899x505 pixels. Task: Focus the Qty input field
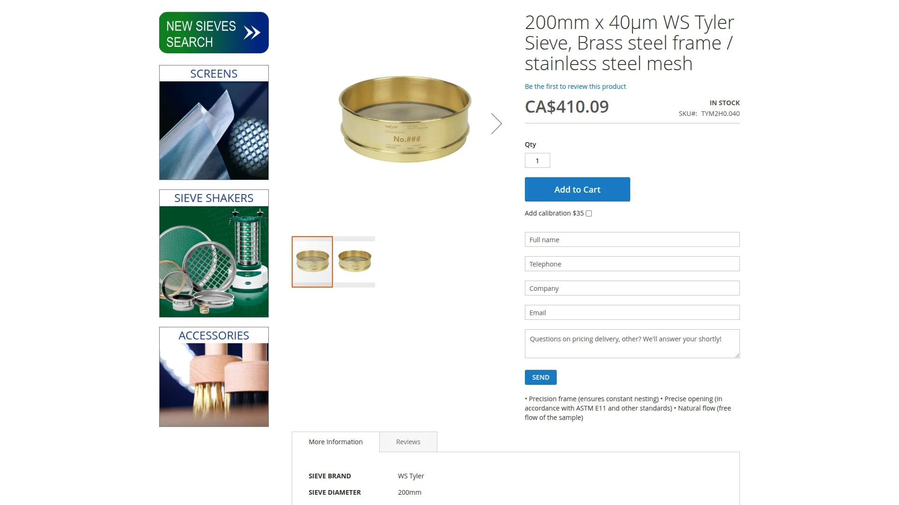click(x=538, y=160)
